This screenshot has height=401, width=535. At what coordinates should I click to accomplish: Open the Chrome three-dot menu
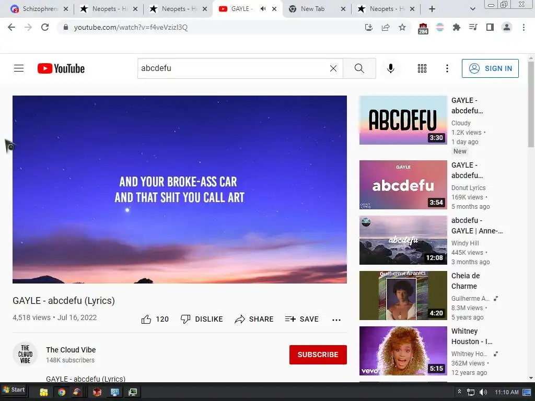pos(524,27)
